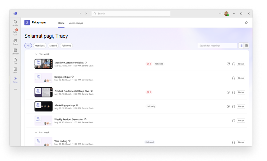Play video recap for Monthly Customer Insights
267x161 pixels.
(228, 64)
